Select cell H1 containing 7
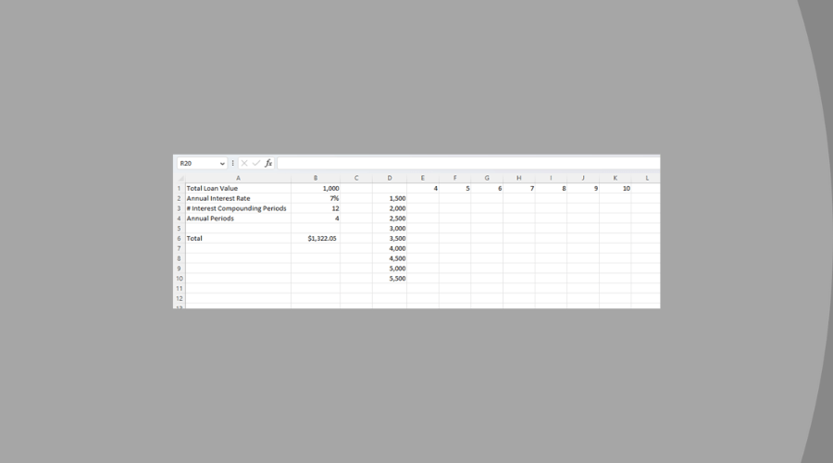Image resolution: width=833 pixels, height=463 pixels. point(519,188)
